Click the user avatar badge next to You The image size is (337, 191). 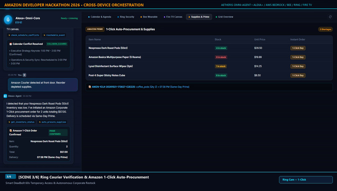coord(24,75)
